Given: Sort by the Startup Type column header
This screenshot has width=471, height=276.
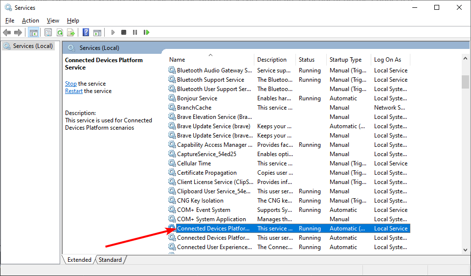Looking at the screenshot, I should coord(349,60).
